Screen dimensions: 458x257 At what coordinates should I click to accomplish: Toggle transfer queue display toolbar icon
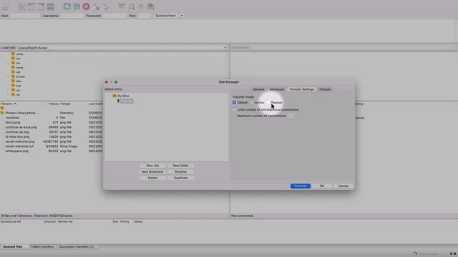point(51,6)
